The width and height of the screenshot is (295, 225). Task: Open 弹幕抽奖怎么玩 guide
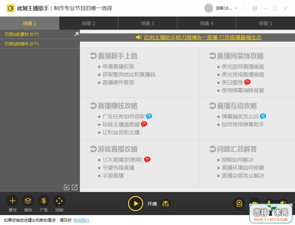tap(240, 116)
